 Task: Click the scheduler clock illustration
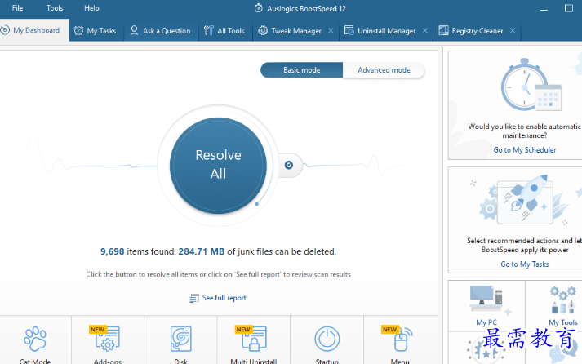pyautogui.click(x=531, y=85)
